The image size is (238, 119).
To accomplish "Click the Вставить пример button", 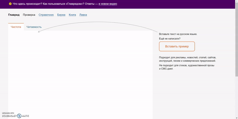I will click(x=177, y=47).
